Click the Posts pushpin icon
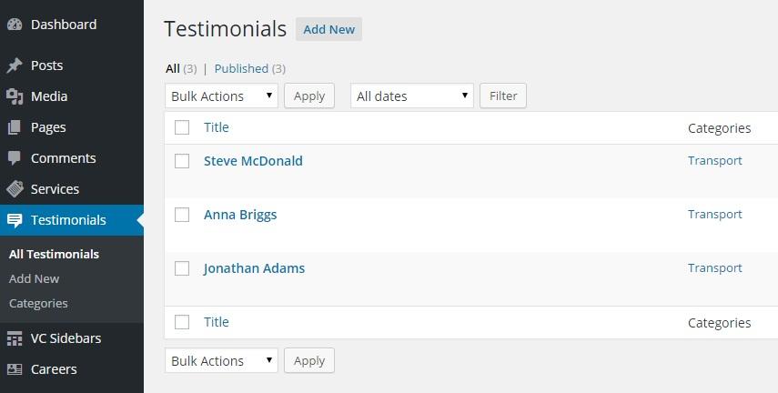Viewport: 778px width, 393px height. [15, 65]
